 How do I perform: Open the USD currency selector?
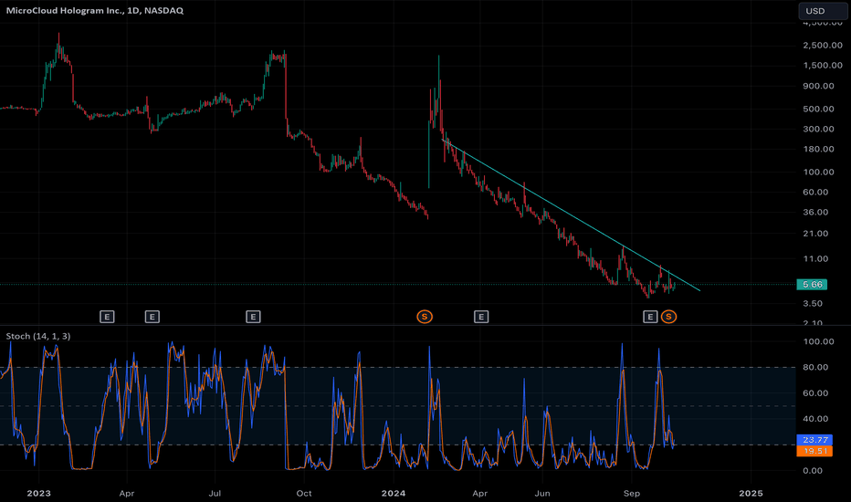(822, 11)
